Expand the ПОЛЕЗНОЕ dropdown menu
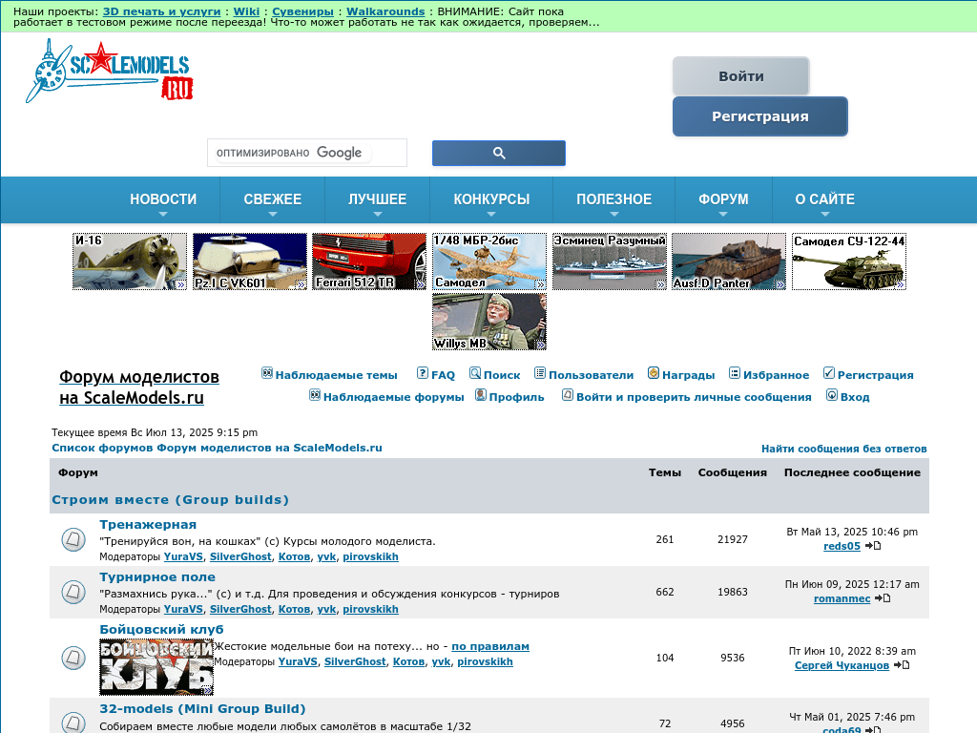 (613, 200)
